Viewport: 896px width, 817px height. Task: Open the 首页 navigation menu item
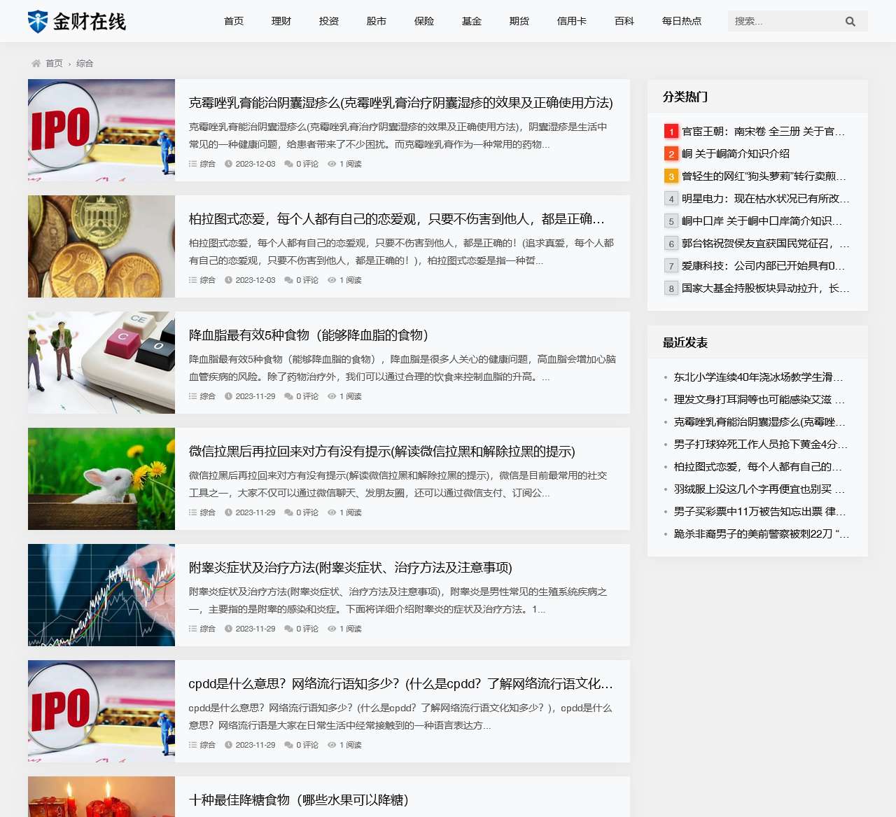(234, 21)
